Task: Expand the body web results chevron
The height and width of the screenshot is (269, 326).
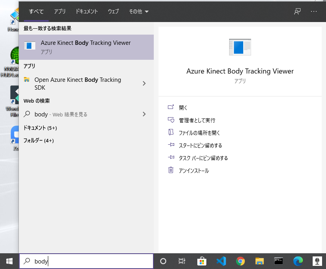Action: 144,114
